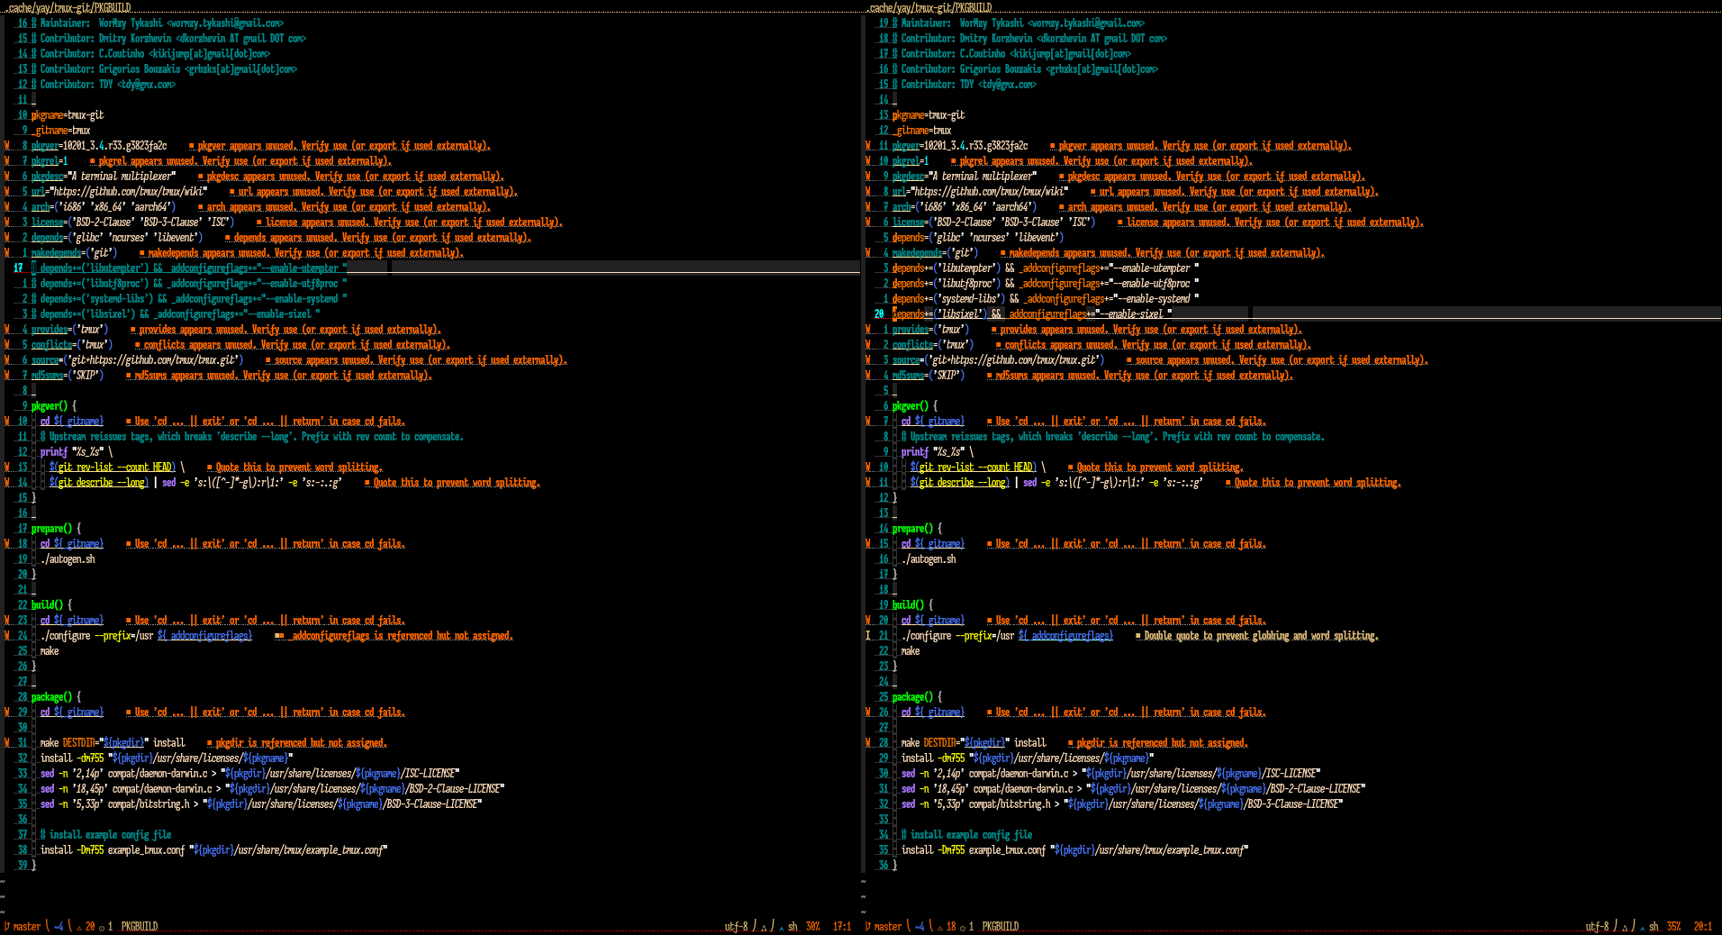Image resolution: width=1722 pixels, height=935 pixels.
Task: Click the current libsixel line in right pane
Action: pos(1032,314)
